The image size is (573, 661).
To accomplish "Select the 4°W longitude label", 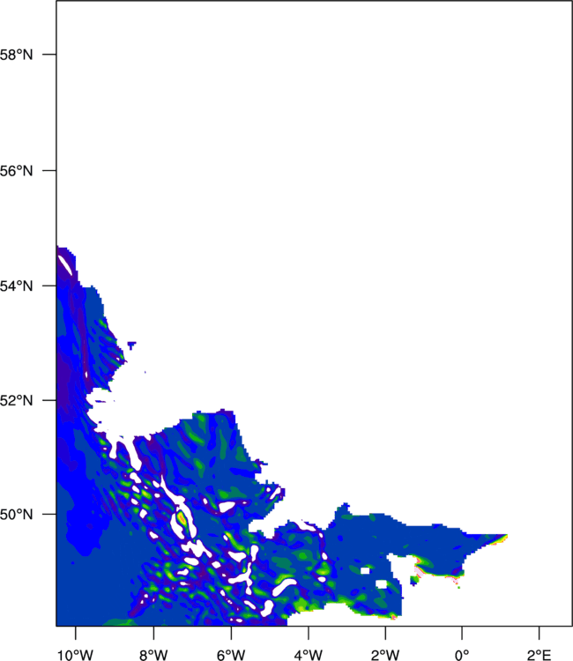I will tap(309, 655).
